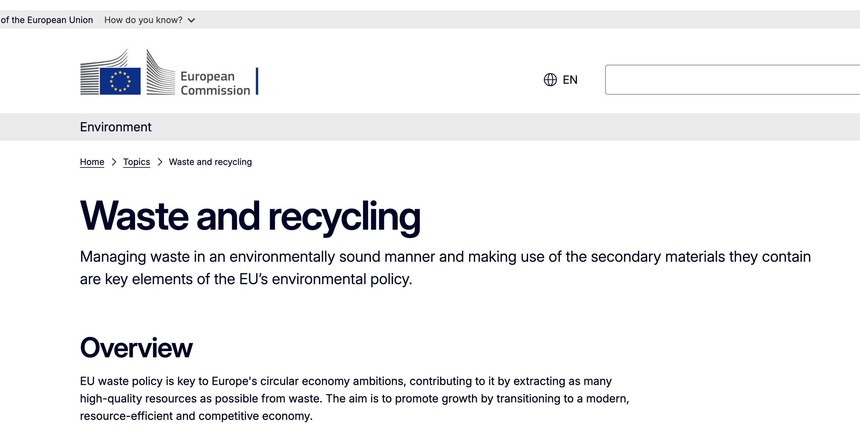Click the "How do you know?" text

coord(143,20)
